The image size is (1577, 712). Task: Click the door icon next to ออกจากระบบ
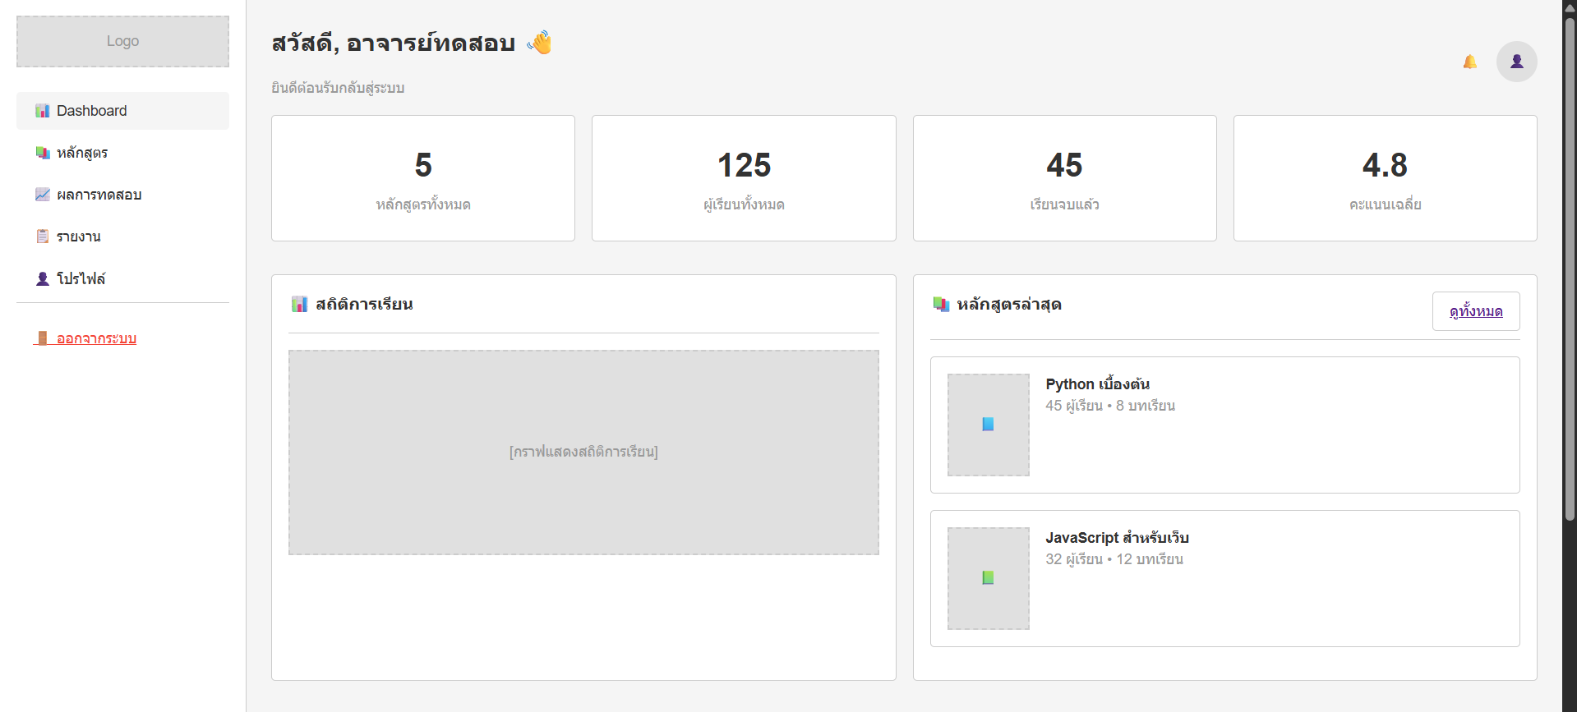(43, 338)
